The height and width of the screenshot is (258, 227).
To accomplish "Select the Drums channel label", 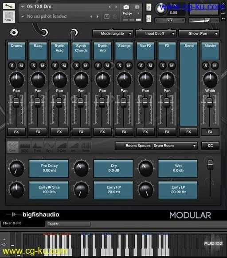I will tap(16, 51).
